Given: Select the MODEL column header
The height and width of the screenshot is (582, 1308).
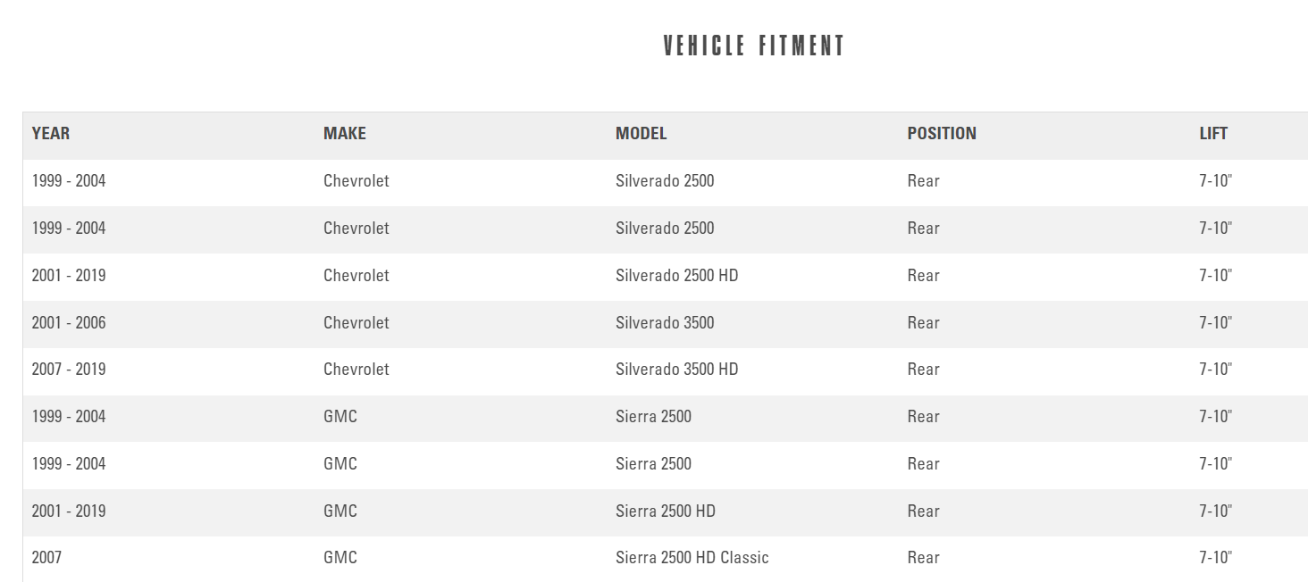Looking at the screenshot, I should (x=641, y=134).
